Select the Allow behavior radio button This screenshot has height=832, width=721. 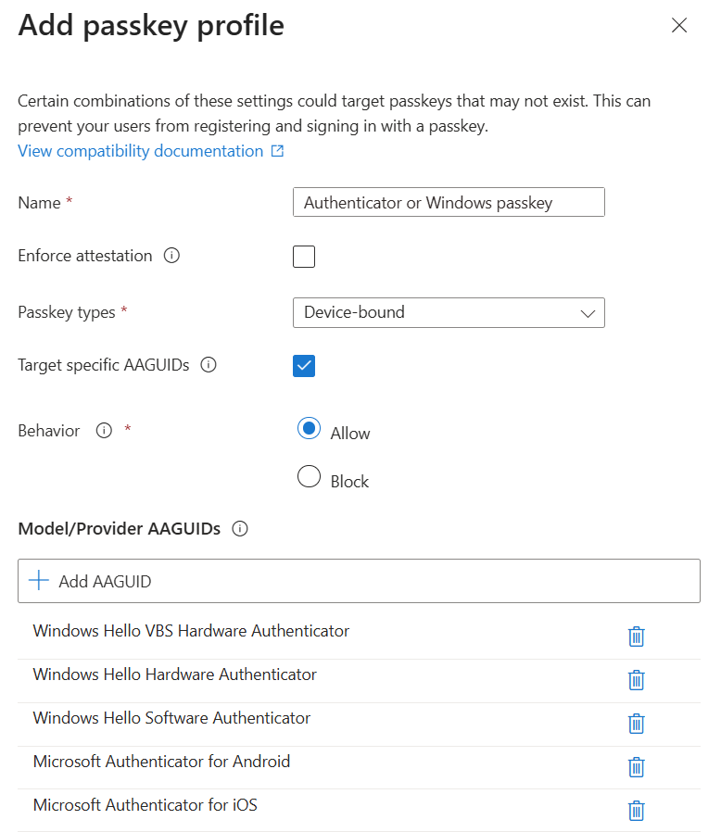309,428
